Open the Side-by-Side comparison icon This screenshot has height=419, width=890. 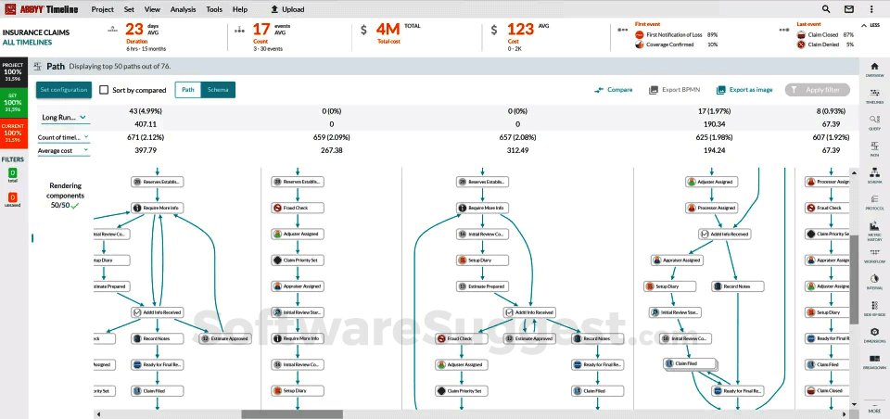pyautogui.click(x=874, y=309)
